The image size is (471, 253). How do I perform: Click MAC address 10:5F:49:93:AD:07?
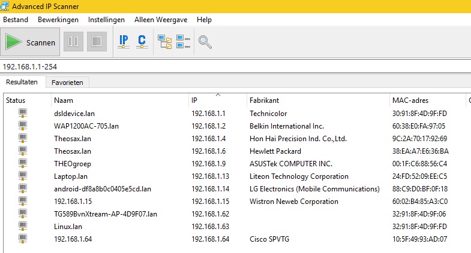point(419,239)
